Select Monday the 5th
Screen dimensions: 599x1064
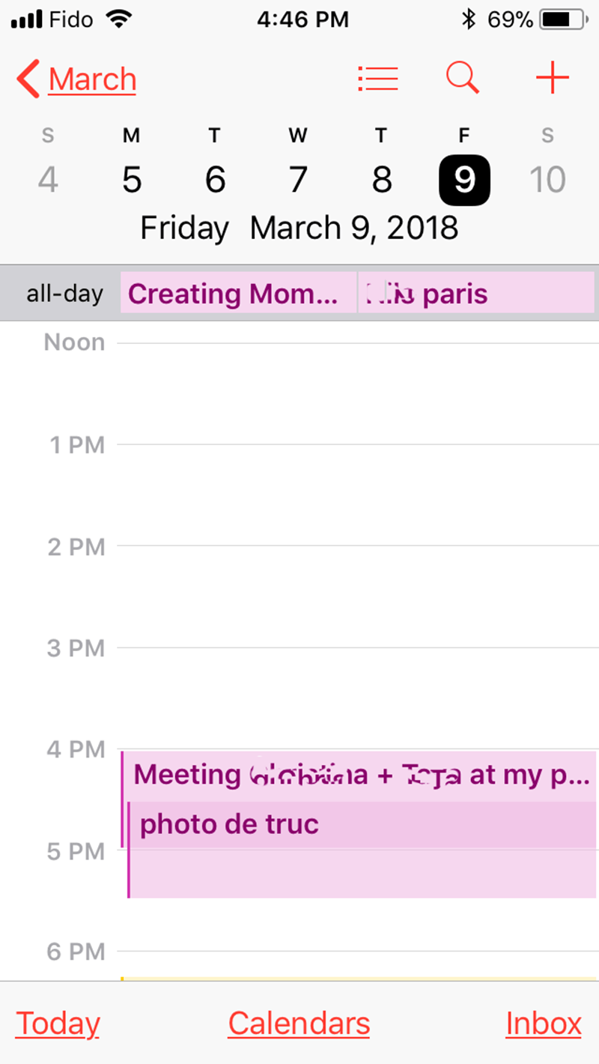[x=132, y=180]
